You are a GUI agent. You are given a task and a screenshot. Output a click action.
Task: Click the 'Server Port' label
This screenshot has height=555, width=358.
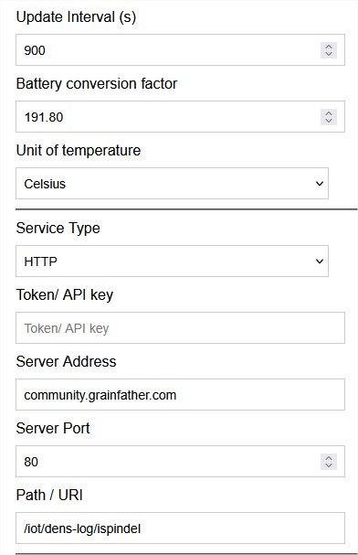53,428
